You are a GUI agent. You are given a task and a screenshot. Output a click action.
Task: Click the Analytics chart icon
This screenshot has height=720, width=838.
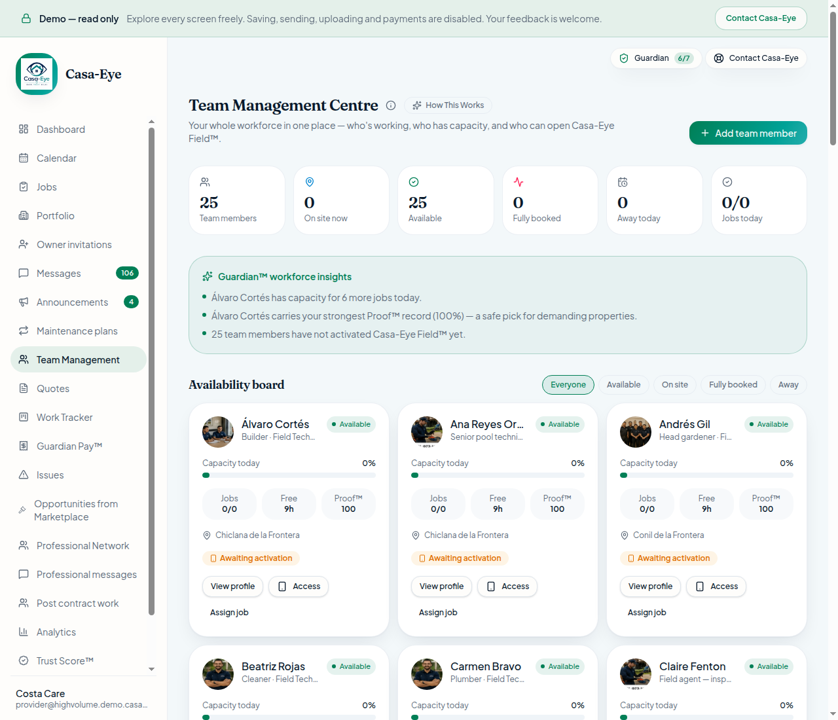(x=24, y=632)
